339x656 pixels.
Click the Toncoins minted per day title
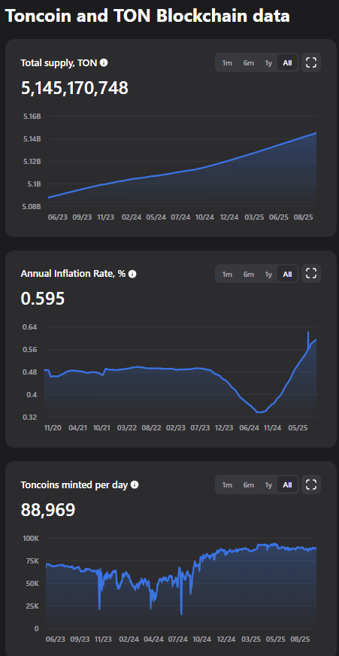(74, 484)
